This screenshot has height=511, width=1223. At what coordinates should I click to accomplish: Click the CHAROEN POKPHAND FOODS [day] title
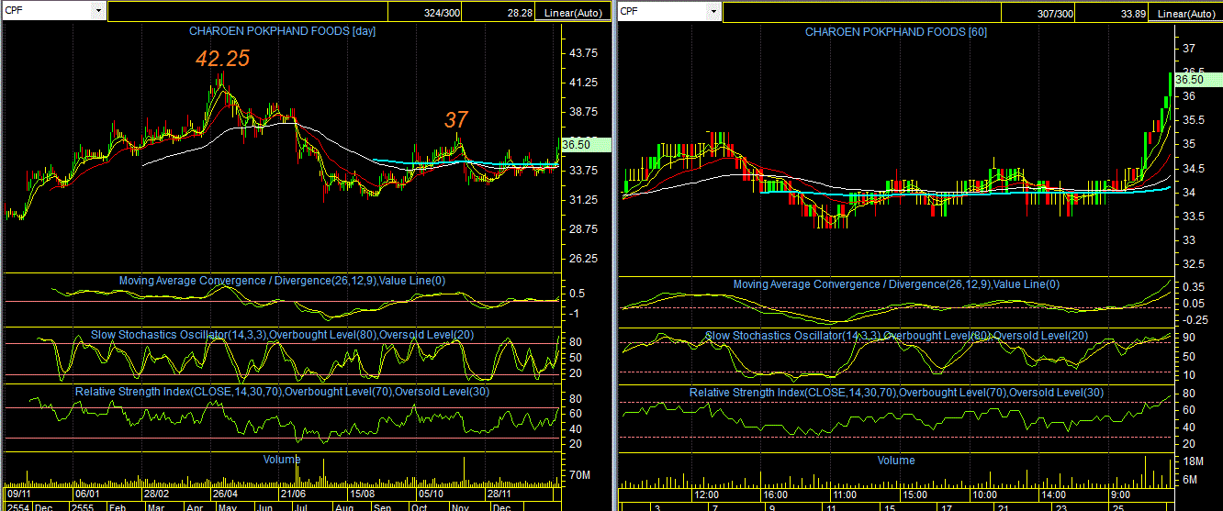point(282,30)
